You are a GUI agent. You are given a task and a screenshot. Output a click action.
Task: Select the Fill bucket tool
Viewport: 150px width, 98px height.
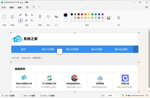pyautogui.click(x=26, y=15)
